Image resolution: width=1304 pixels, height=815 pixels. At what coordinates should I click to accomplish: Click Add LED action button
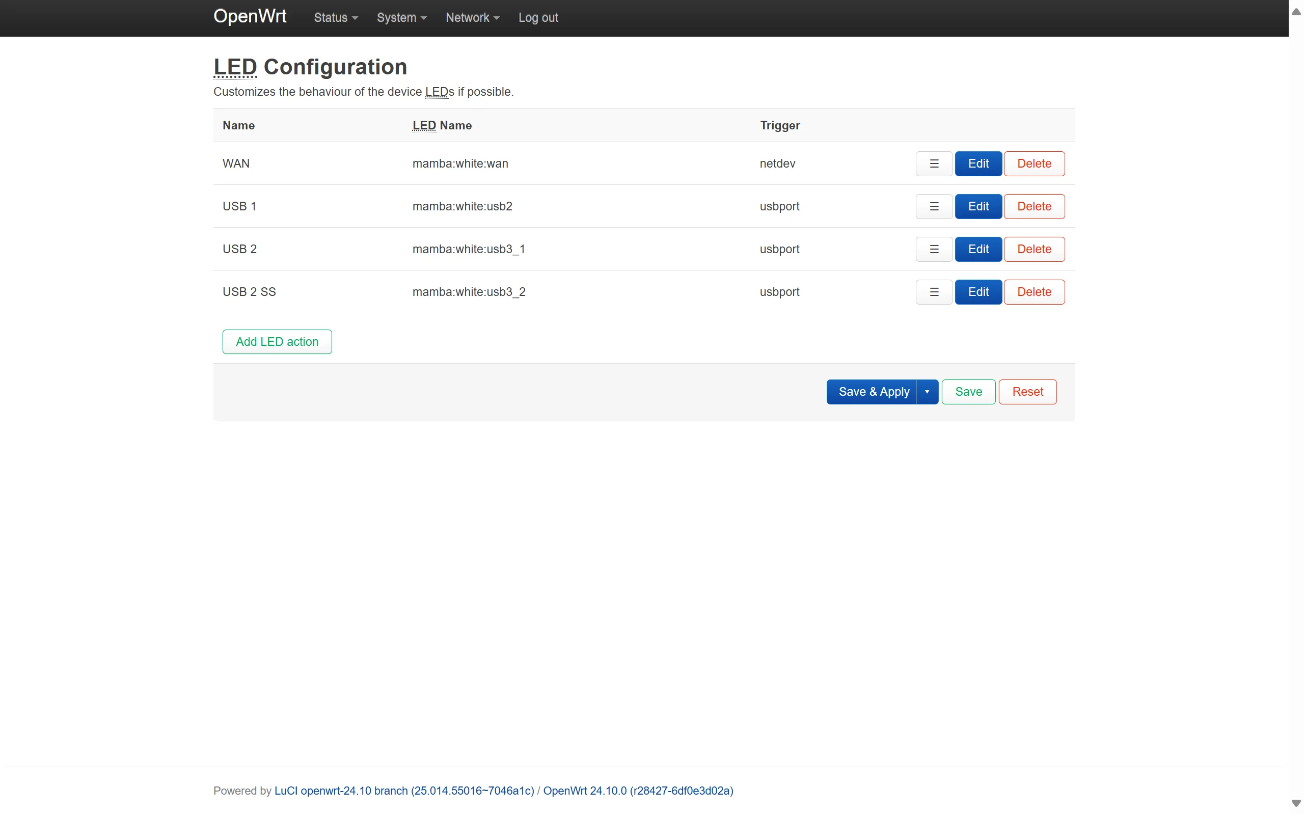pyautogui.click(x=277, y=342)
